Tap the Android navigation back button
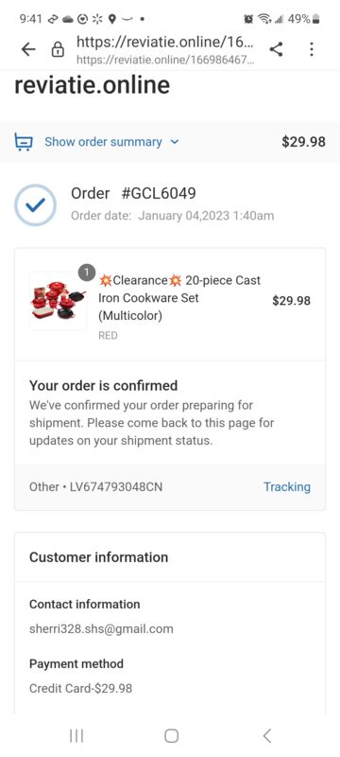340x757 pixels. (266, 736)
